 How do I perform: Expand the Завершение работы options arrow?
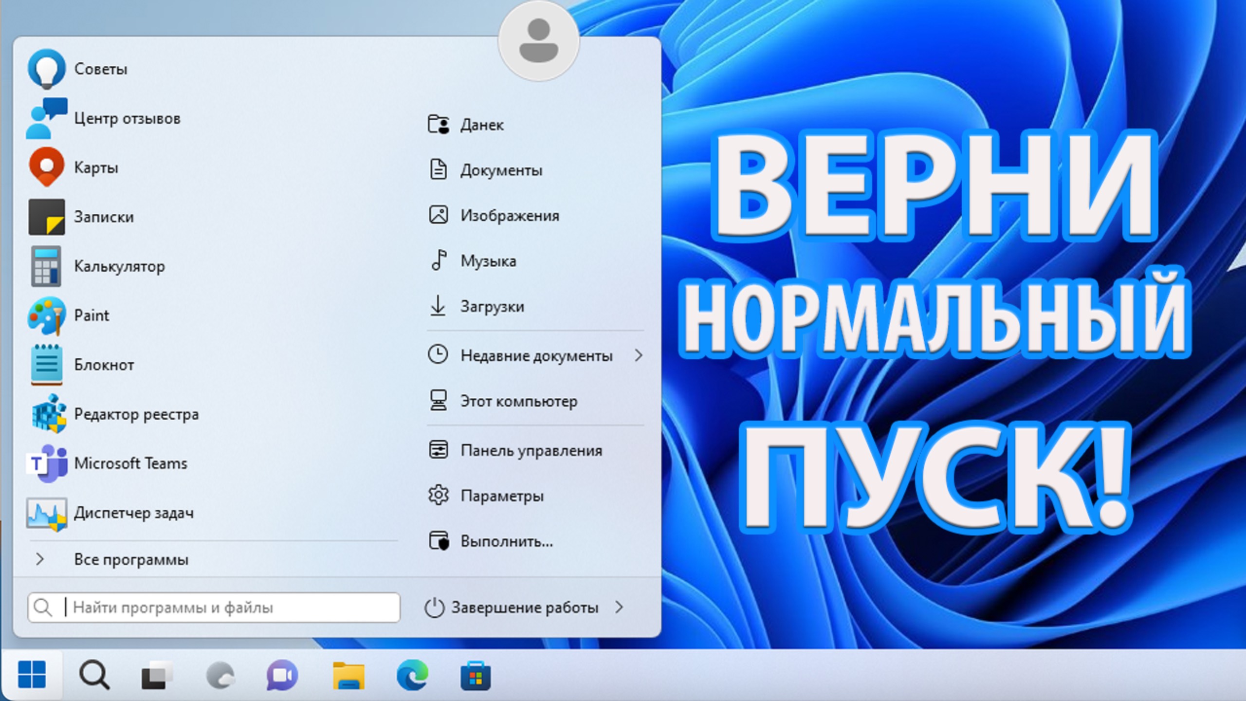pos(620,608)
